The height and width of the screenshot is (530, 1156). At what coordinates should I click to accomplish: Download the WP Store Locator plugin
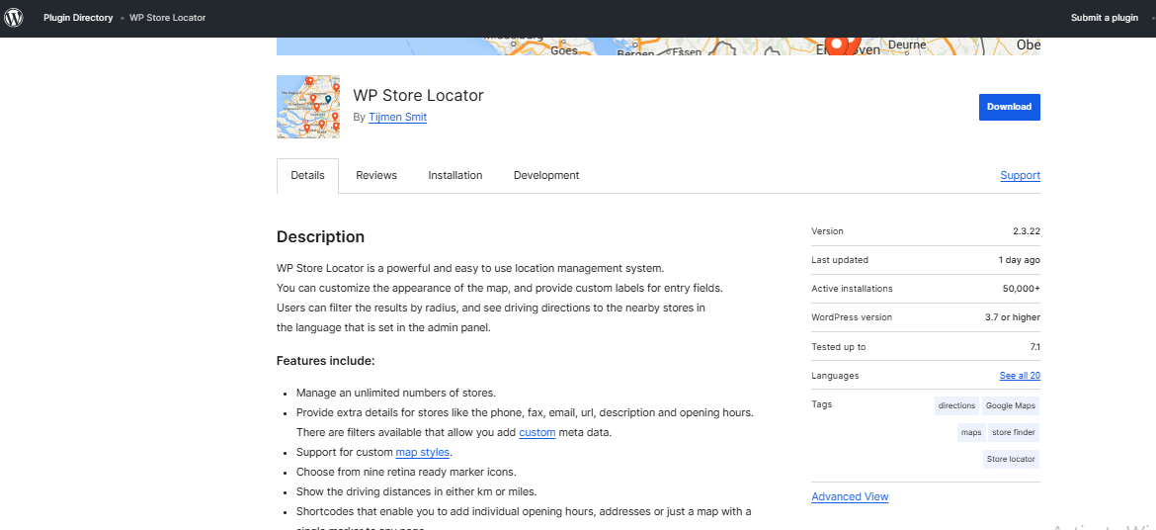pos(1010,107)
